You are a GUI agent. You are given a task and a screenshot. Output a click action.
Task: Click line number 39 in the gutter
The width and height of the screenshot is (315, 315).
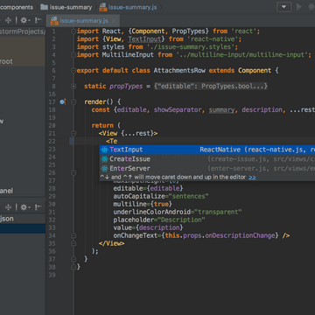click(x=52, y=275)
